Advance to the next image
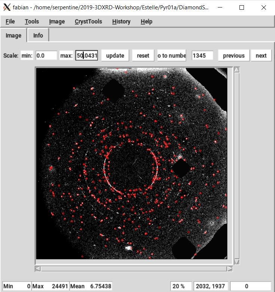 tap(261, 55)
